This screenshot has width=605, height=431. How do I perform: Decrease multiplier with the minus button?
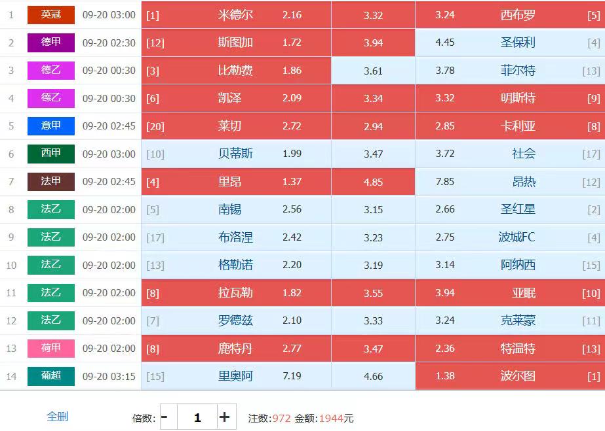point(168,417)
